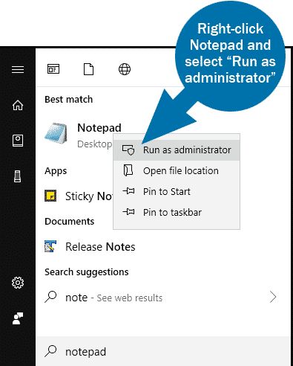Select Pin to taskbar option
Viewport: 293px width, 366px height.
click(177, 213)
